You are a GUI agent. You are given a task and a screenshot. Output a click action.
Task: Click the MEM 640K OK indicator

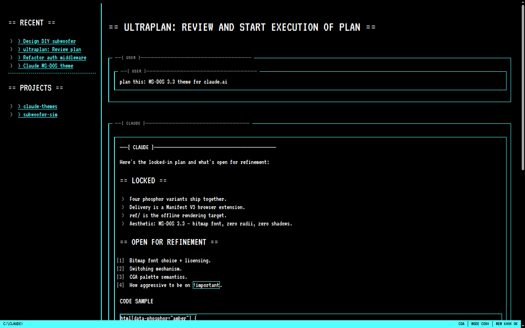coord(507,324)
